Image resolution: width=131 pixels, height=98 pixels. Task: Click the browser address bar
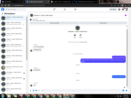coord(61,5)
